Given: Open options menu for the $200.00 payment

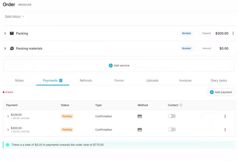Looking at the screenshot, I should click(225, 130).
